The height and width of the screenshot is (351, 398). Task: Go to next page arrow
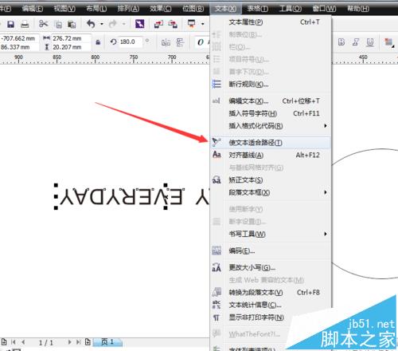tap(69, 342)
